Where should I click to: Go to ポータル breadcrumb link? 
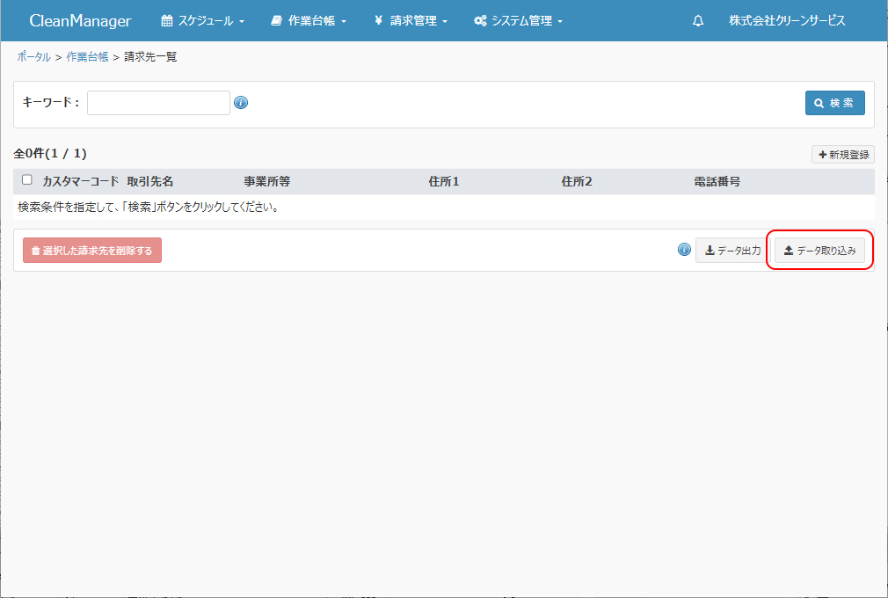tap(33, 57)
